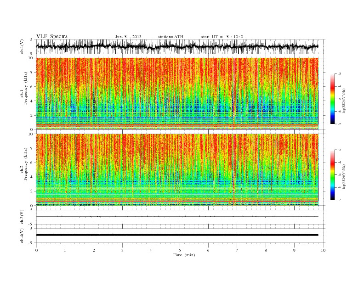Viewport: 364px width, 281px height.
Task: Click the "6" minute tick label
Action: 208,250
